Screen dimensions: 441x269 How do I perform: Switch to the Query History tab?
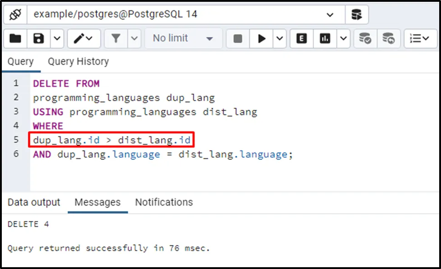(x=78, y=62)
